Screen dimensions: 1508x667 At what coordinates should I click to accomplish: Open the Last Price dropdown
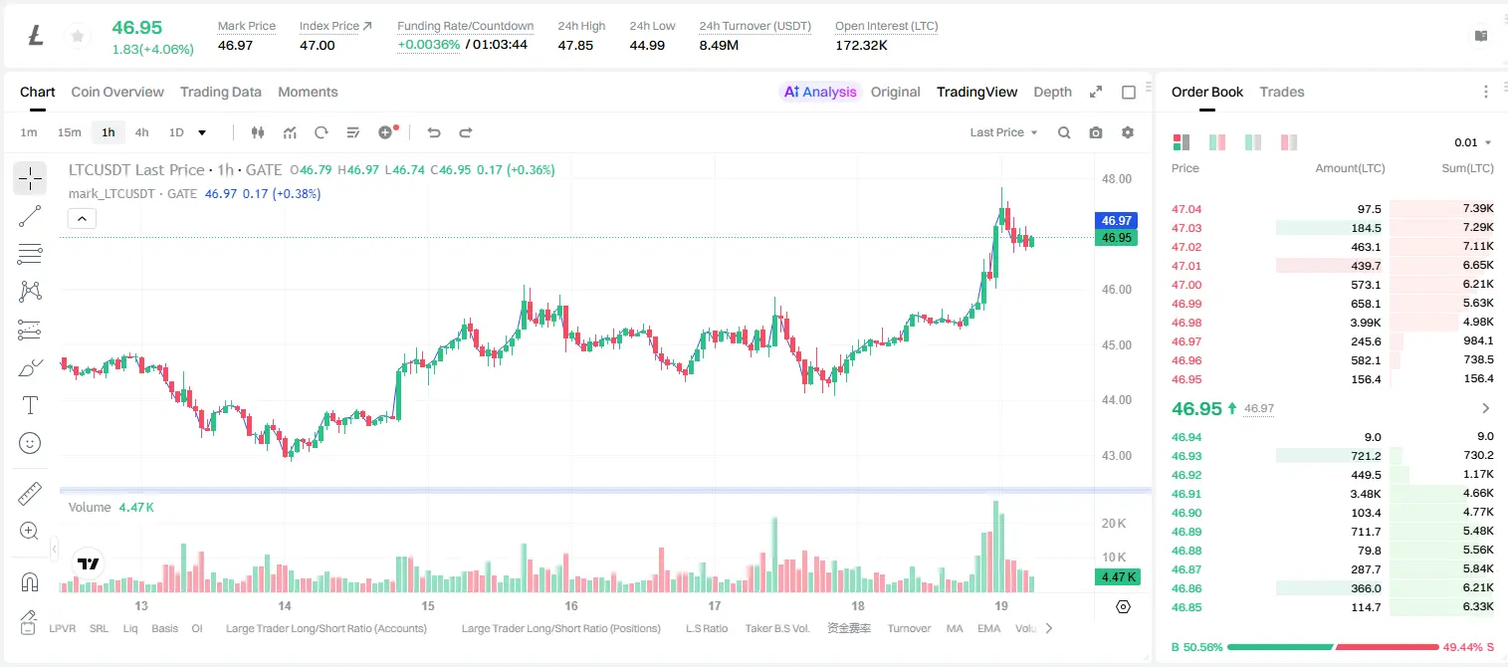pos(1003,132)
